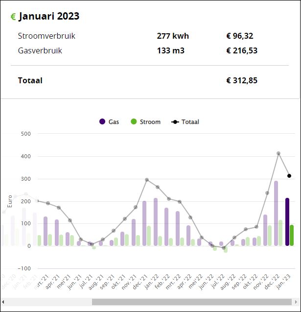Click the Stroomverbruik row label
301x312 pixels.
(46, 36)
